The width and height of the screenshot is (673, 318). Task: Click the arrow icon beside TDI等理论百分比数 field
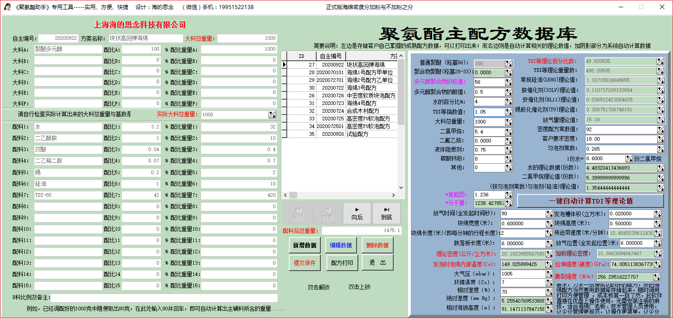(x=661, y=62)
